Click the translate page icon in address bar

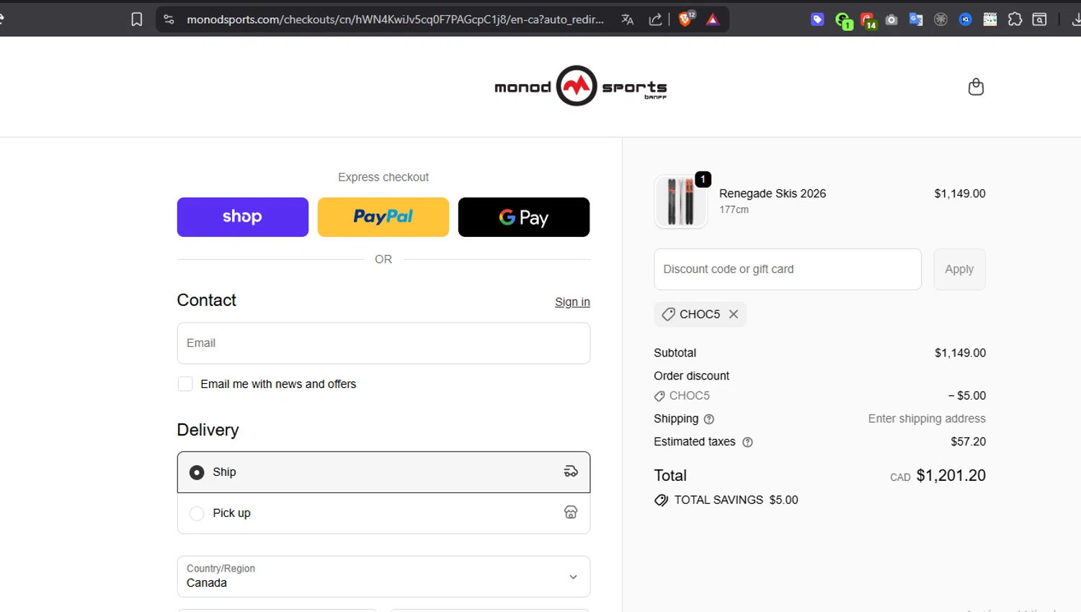(627, 19)
